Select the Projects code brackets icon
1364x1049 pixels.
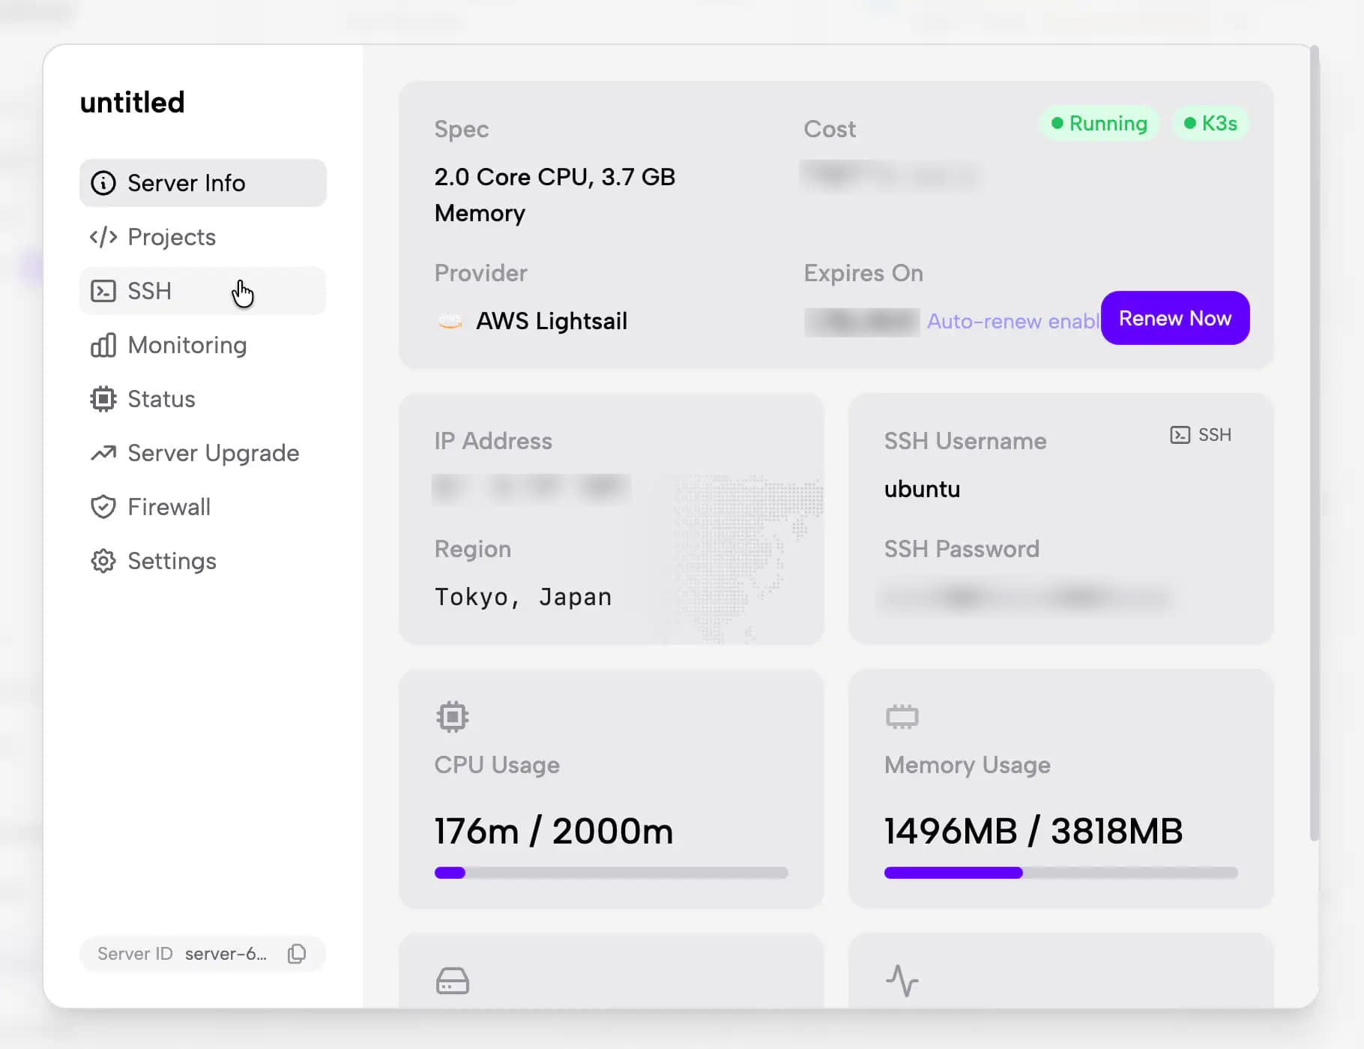point(103,237)
